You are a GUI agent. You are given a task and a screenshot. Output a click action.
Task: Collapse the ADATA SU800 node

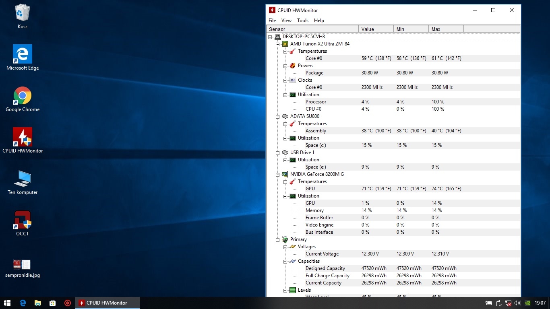tap(277, 116)
